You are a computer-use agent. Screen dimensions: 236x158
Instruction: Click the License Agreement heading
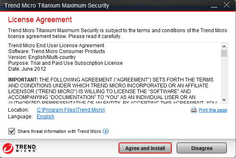40,20
